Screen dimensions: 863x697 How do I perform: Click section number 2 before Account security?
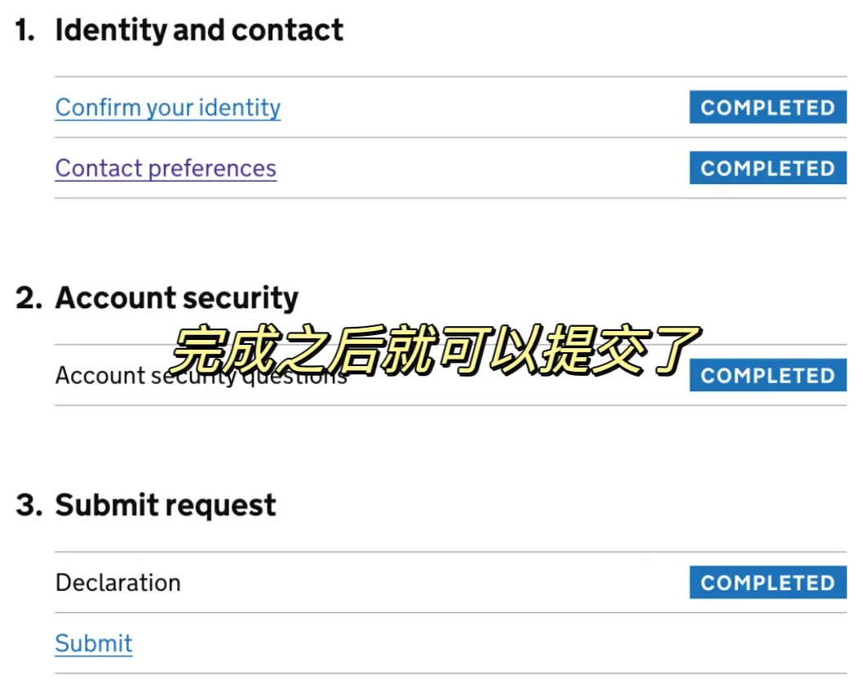coord(29,298)
